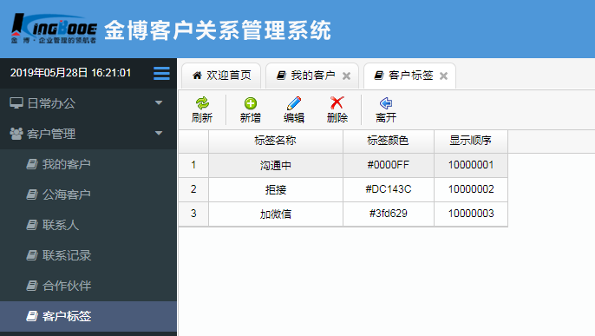Toggle the sidebar with the hamburger menu icon
Viewport: 595px width, 336px height.
(161, 73)
